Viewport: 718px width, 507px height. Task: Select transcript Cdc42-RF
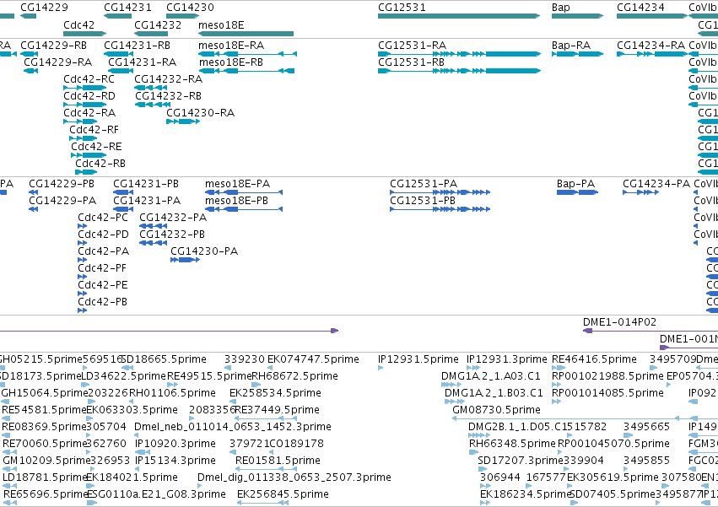[94, 130]
